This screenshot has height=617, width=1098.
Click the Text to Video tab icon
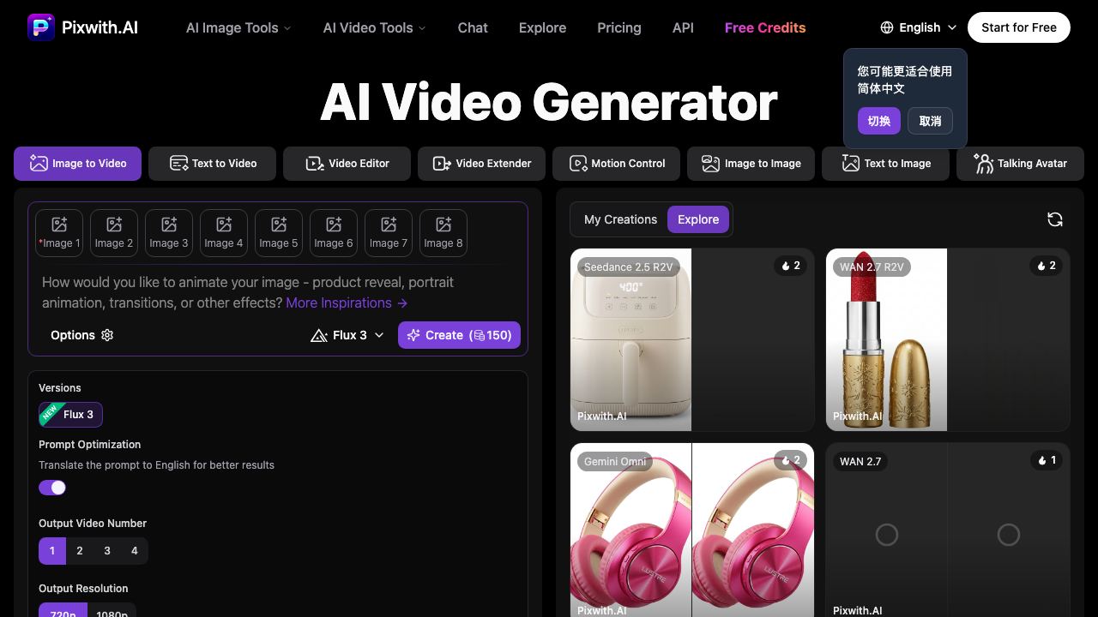tap(178, 163)
